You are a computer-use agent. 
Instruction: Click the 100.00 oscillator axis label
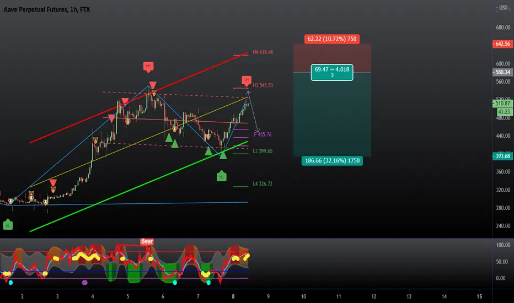click(503, 245)
